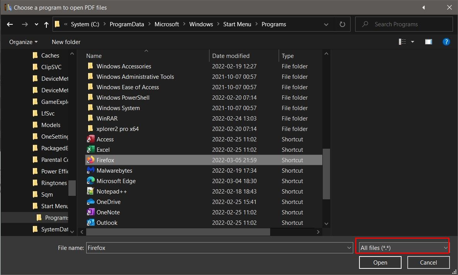The image size is (458, 275).
Task: Open the Help question mark
Action: click(x=446, y=42)
